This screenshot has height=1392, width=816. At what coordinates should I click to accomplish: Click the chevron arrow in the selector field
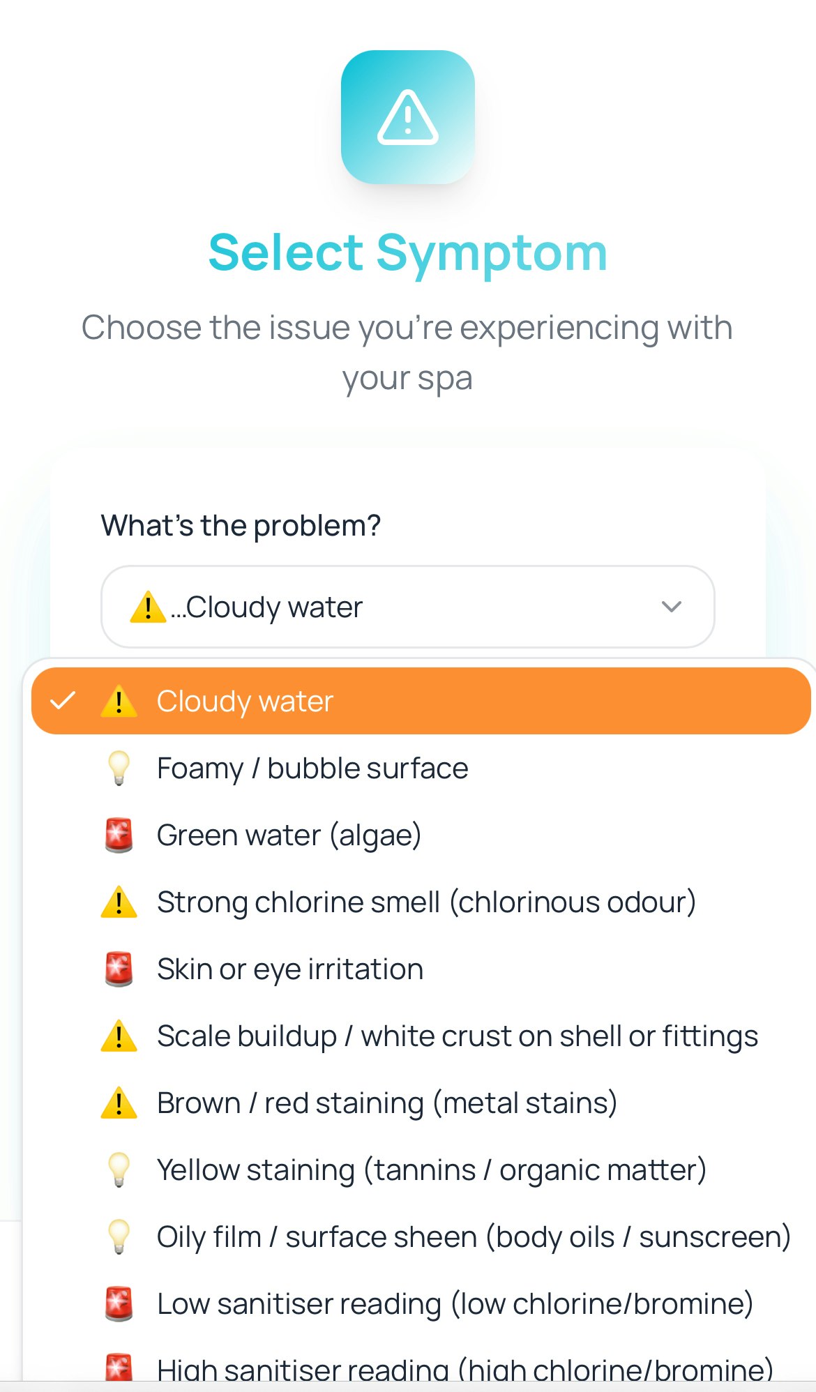pyautogui.click(x=672, y=607)
